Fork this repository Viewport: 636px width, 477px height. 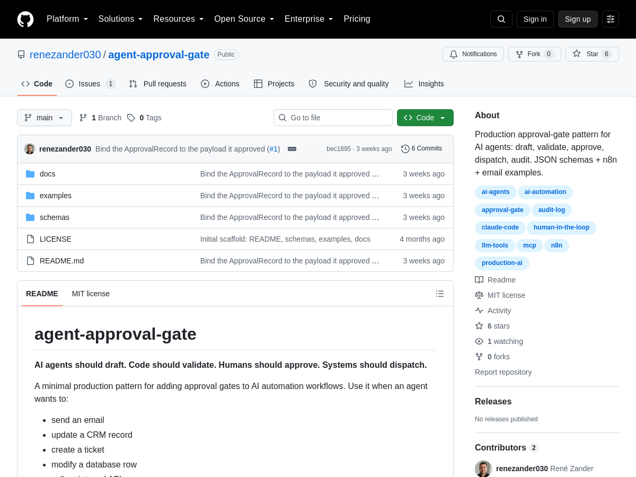[535, 54]
